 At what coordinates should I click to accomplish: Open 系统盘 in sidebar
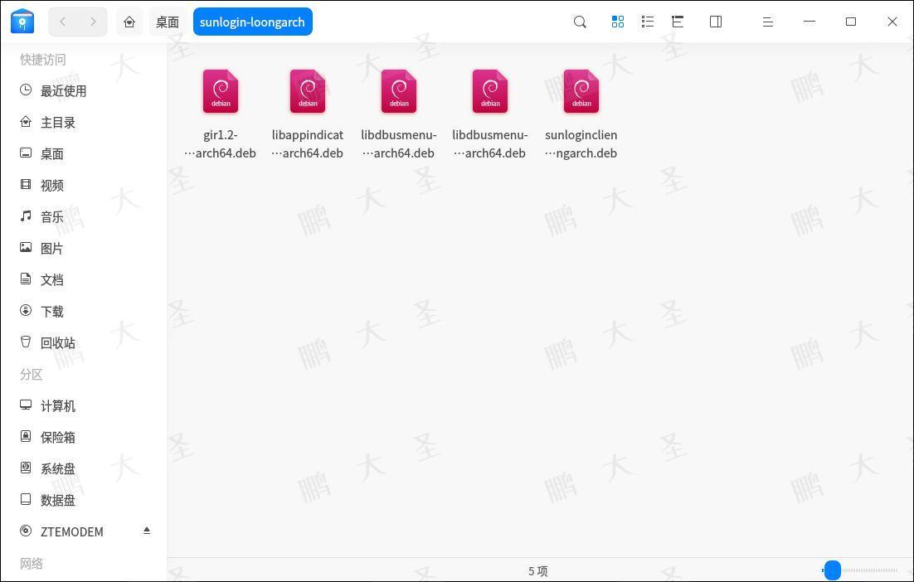click(84, 468)
